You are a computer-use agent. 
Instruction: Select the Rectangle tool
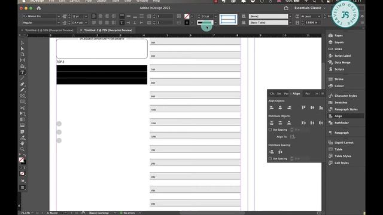click(22, 102)
